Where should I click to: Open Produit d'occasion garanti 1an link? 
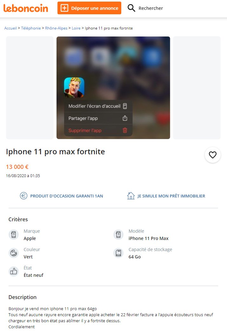pyautogui.click(x=66, y=196)
